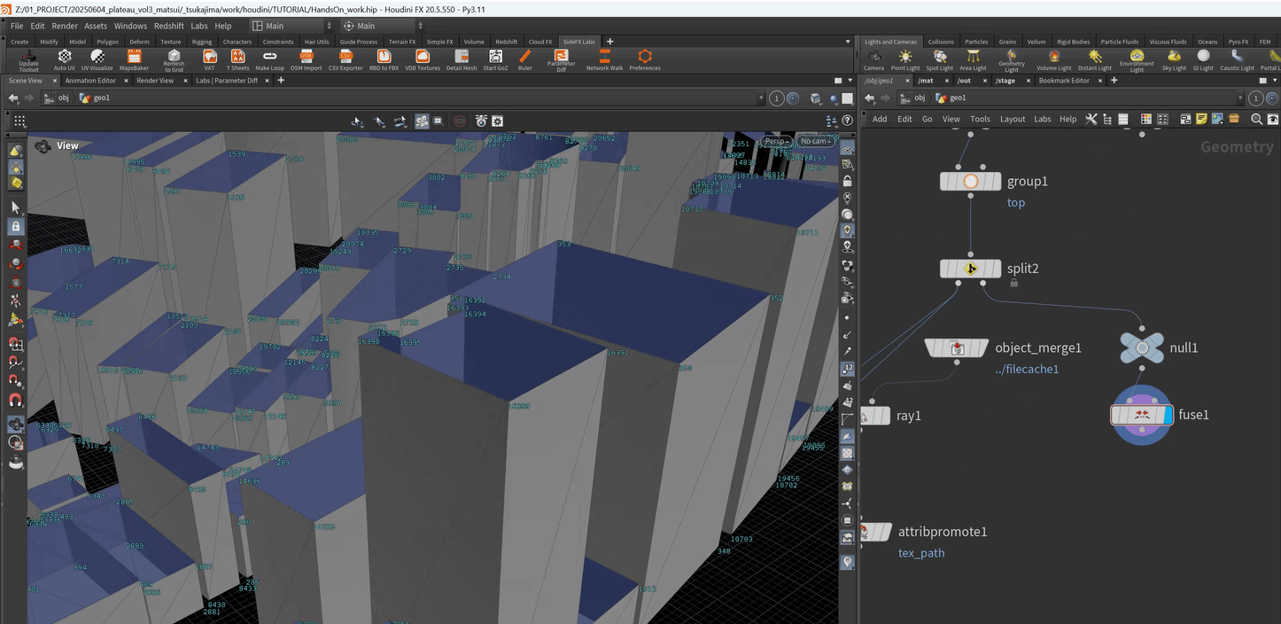Select the object_merge1 node
This screenshot has height=624, width=1281.
tap(957, 348)
